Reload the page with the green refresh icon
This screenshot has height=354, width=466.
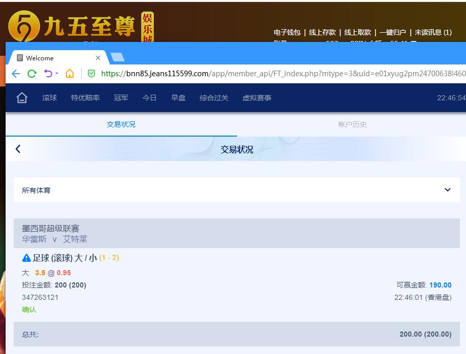[x=32, y=74]
